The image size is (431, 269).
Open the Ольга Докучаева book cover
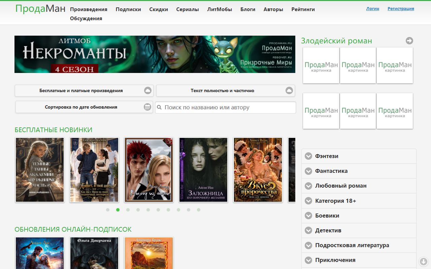[94, 253]
